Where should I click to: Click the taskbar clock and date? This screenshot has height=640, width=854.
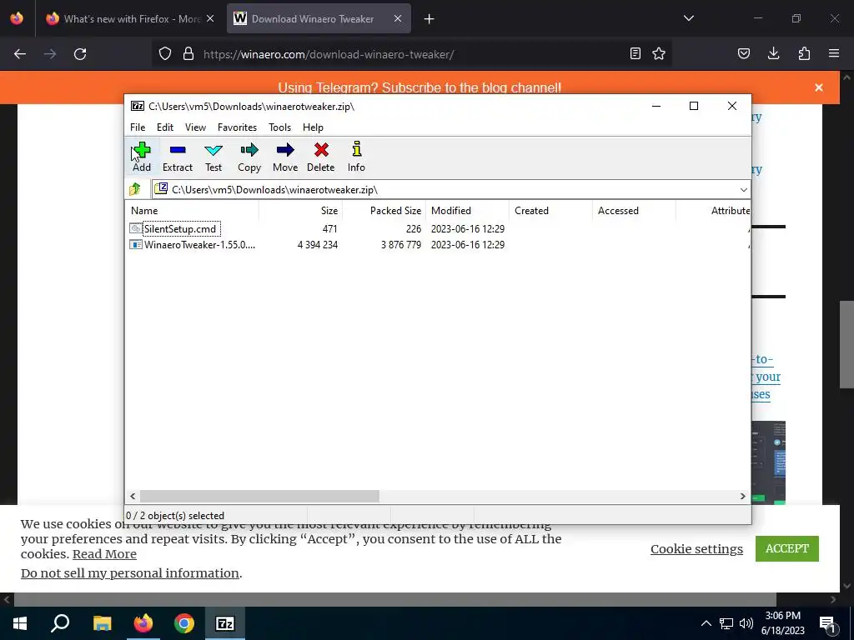pos(782,623)
